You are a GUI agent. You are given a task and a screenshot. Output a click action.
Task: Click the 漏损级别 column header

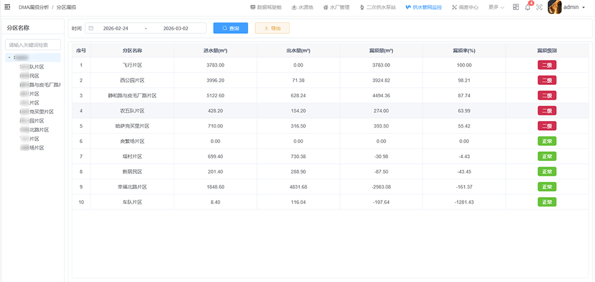click(x=547, y=50)
